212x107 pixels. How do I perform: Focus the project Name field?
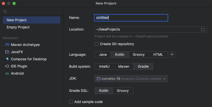click(131, 18)
